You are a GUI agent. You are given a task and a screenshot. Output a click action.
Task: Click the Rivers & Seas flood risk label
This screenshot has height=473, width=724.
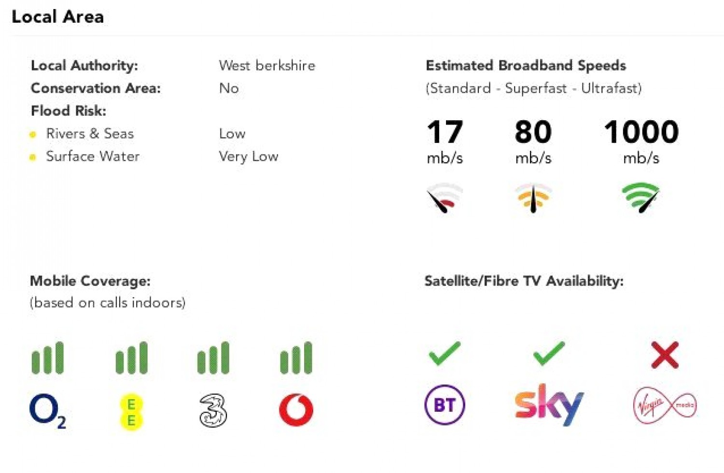(90, 134)
